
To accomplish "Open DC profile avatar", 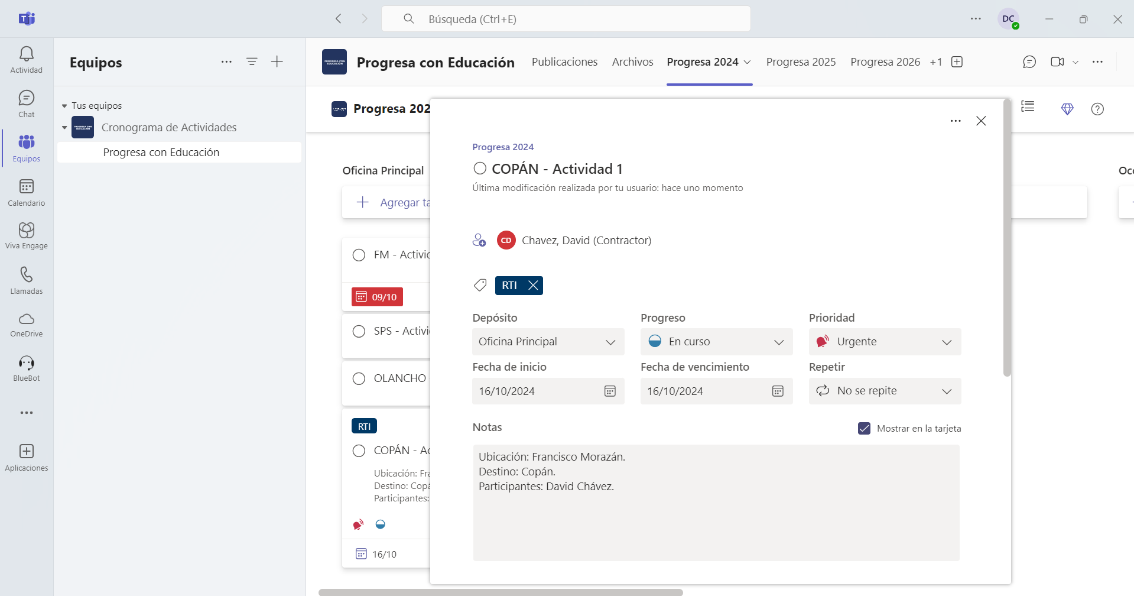I will point(1008,19).
